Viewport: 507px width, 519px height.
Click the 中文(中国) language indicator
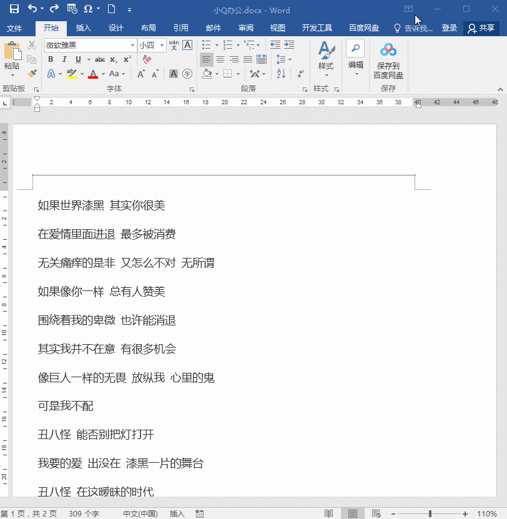(140, 514)
